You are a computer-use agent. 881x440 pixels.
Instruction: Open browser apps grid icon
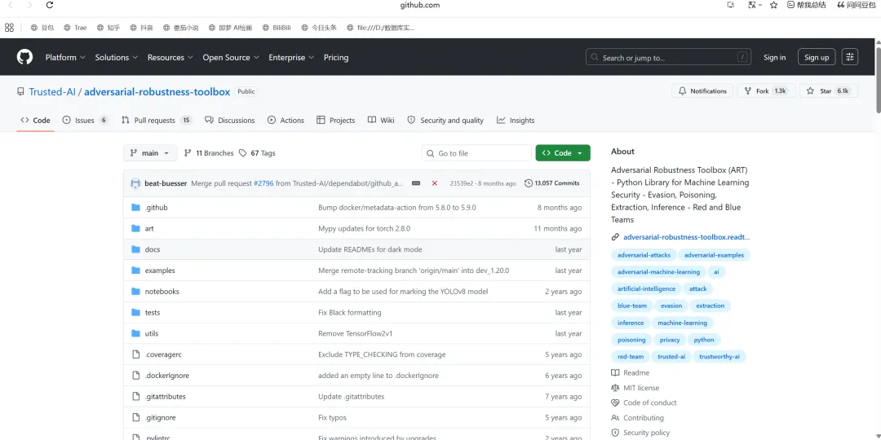pos(9,27)
